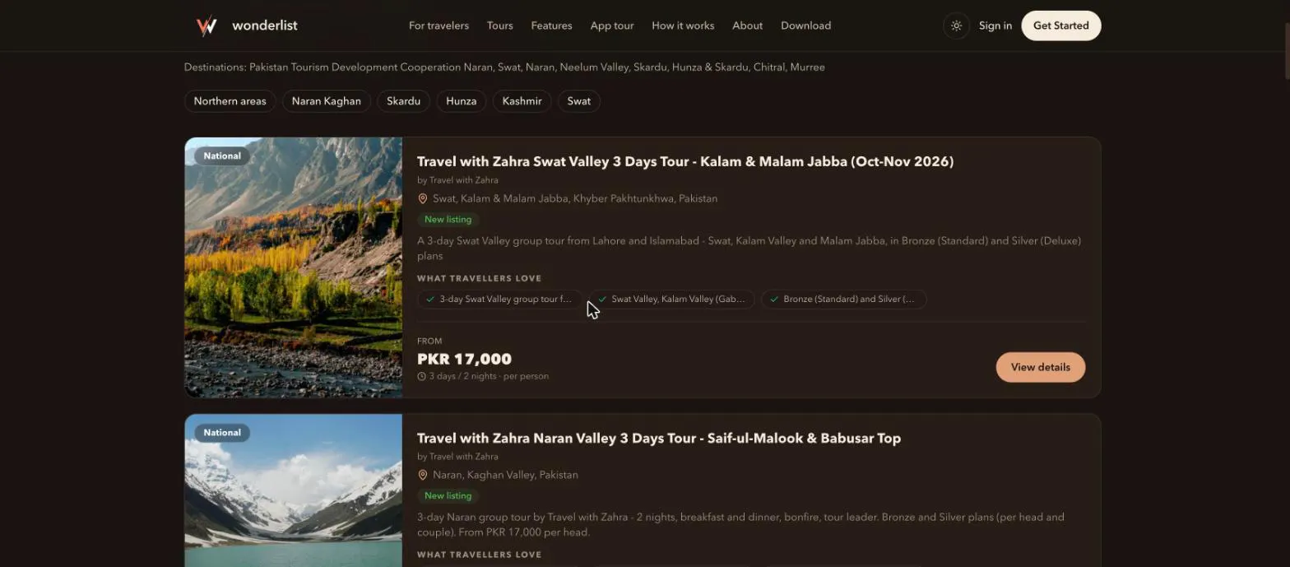1290x567 pixels.
Task: Click the New listing badge on Swat tour
Action: (448, 220)
